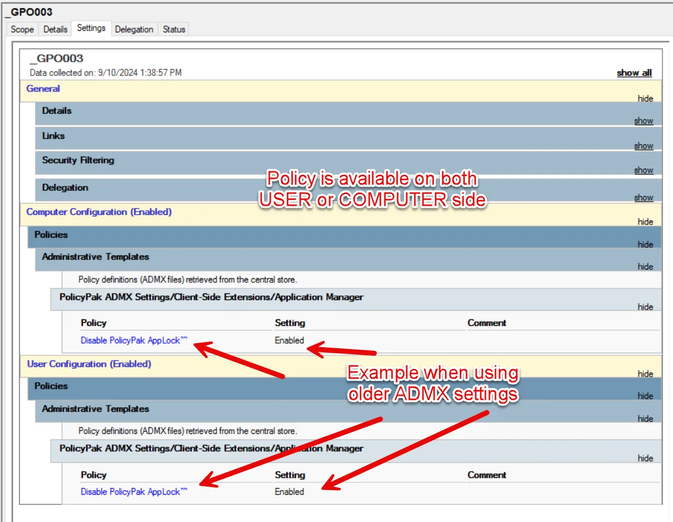Show the Details section under General
This screenshot has width=673, height=522.
click(643, 121)
